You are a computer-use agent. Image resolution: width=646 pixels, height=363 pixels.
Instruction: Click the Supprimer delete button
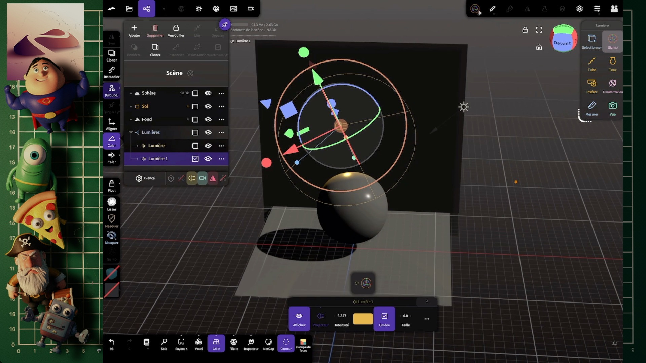[155, 30]
